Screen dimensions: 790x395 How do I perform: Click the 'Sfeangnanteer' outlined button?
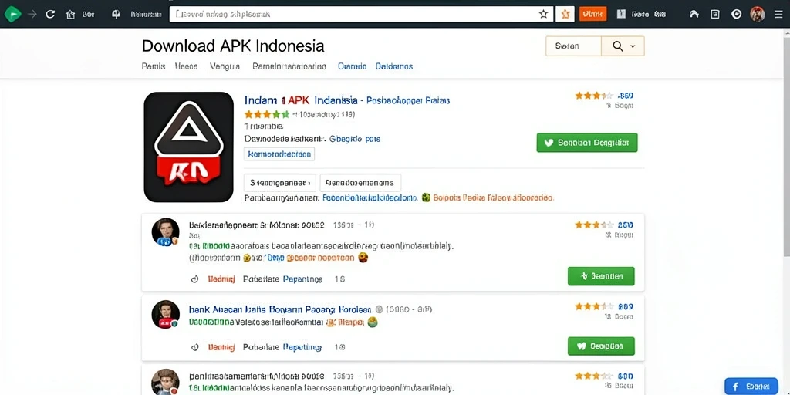pyautogui.click(x=279, y=182)
